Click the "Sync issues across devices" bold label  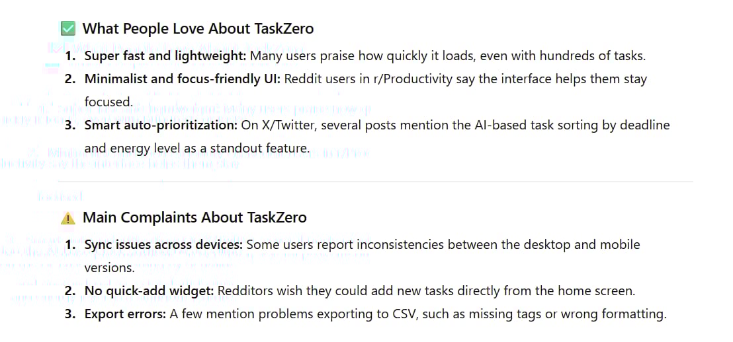164,244
